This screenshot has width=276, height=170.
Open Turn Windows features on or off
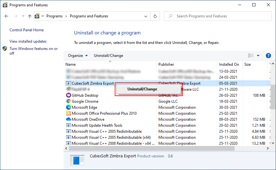click(34, 51)
